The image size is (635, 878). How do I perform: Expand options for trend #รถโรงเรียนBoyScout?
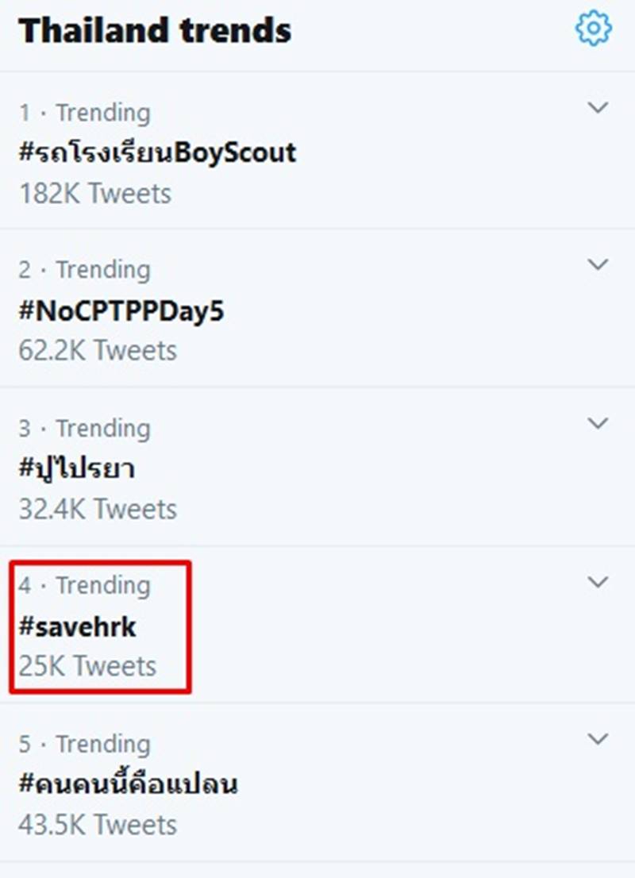click(598, 107)
